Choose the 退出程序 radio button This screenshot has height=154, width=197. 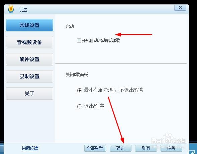(x=79, y=107)
